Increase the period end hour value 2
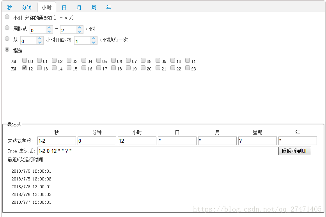 coord(80,28)
